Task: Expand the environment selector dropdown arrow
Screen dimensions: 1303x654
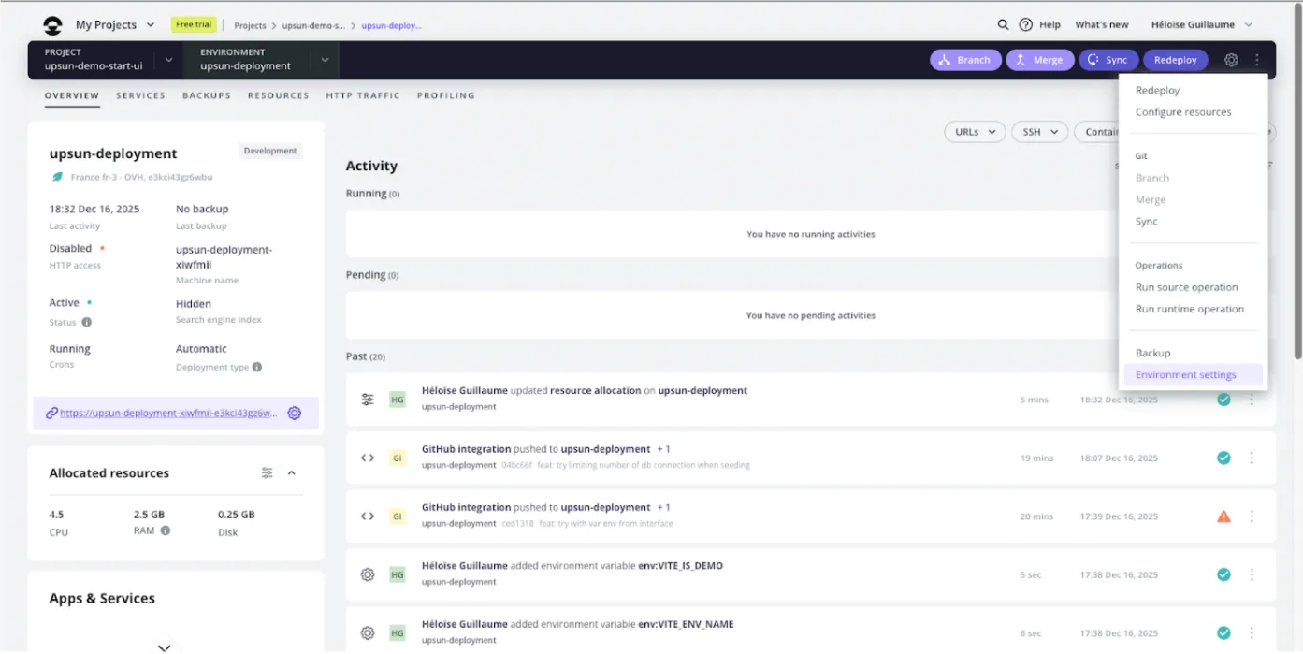Action: (x=325, y=60)
